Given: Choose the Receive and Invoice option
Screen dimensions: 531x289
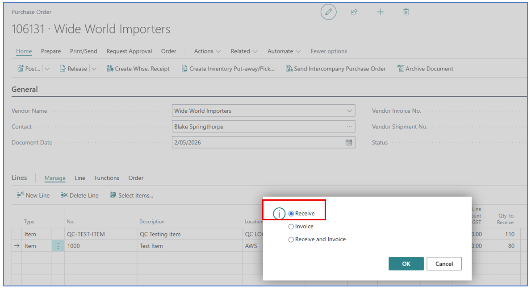Looking at the screenshot, I should coord(291,239).
